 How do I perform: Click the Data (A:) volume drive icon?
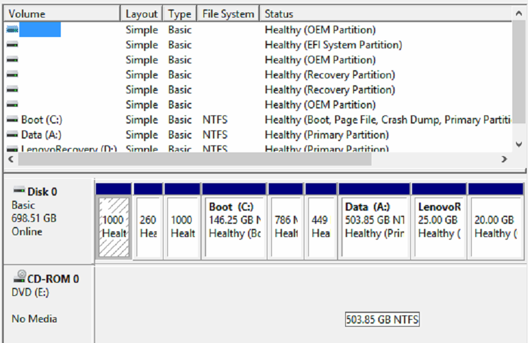click(12, 135)
